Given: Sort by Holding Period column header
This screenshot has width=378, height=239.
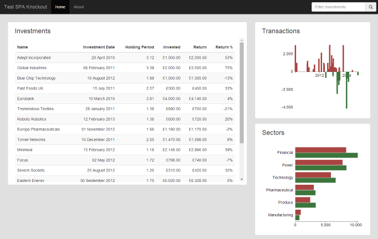Looking at the screenshot, I should [x=139, y=47].
